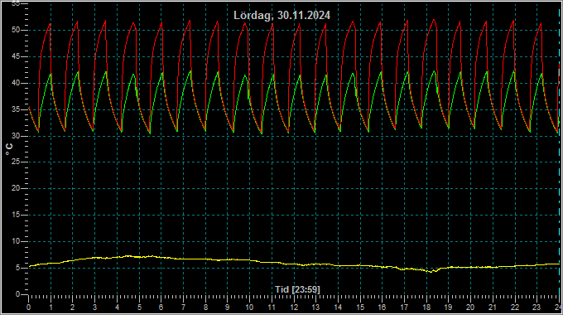Click the 50 value on temperature axis

[x=16, y=30]
